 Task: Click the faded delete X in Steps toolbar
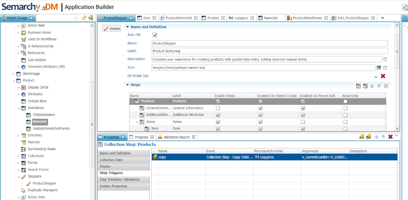386,86
